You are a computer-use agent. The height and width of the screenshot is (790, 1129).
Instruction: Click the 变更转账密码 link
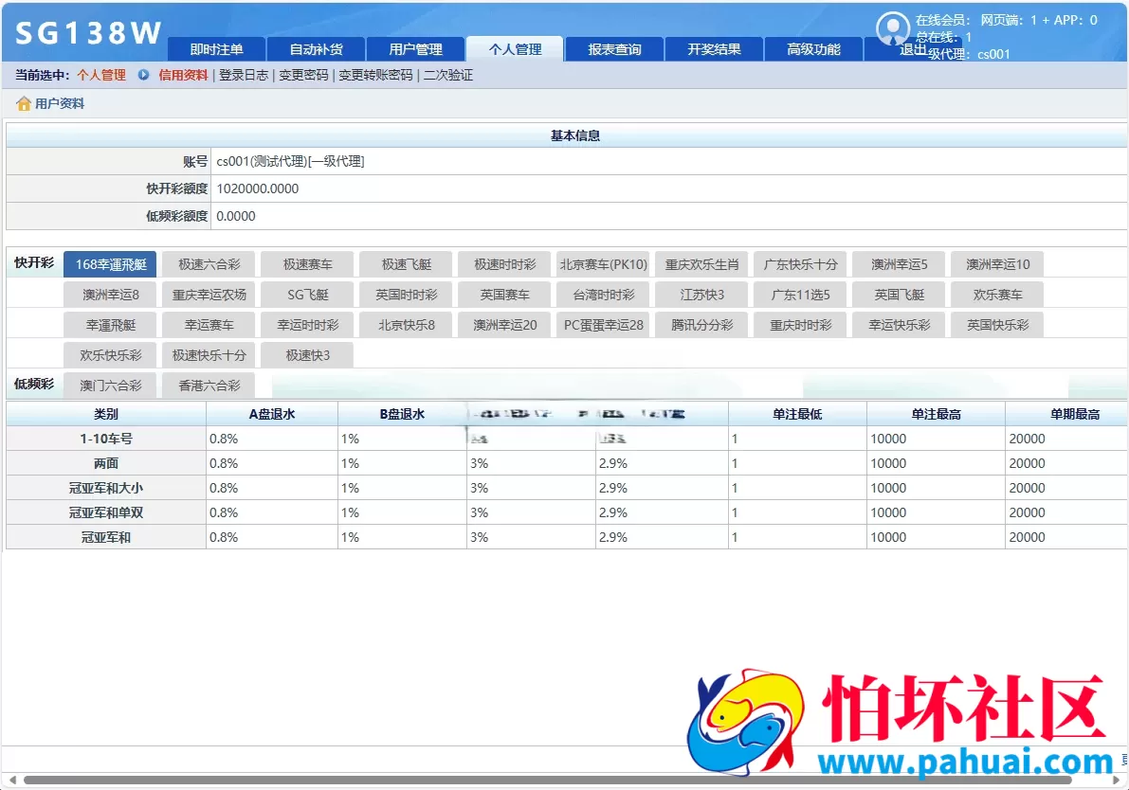coord(375,75)
